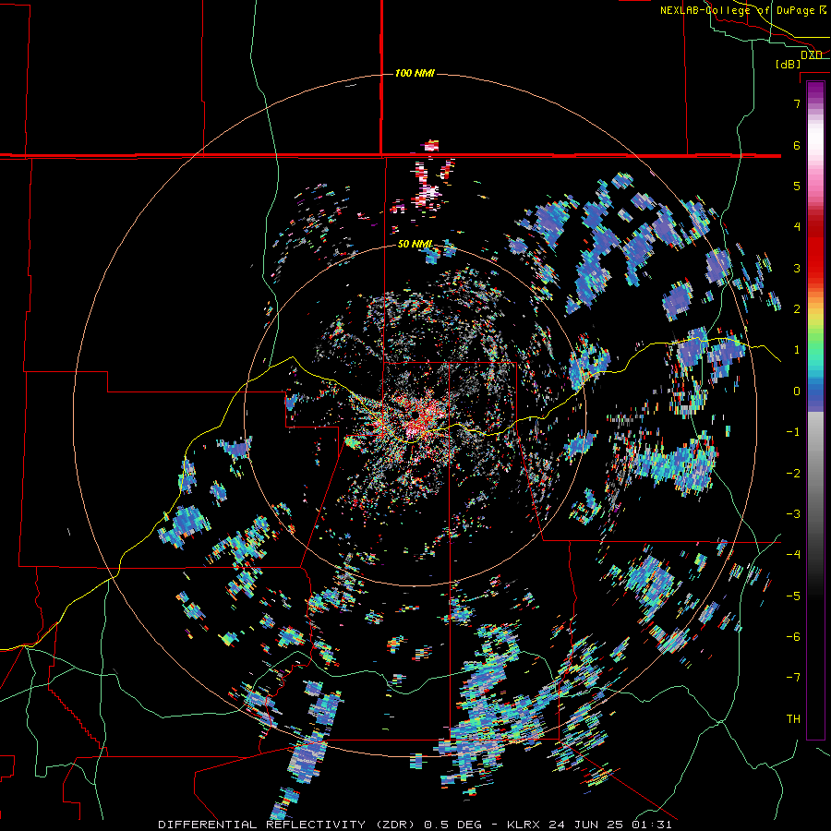The image size is (831, 831).
Task: Click the 100 NMI range ring label
Action: pos(415,73)
